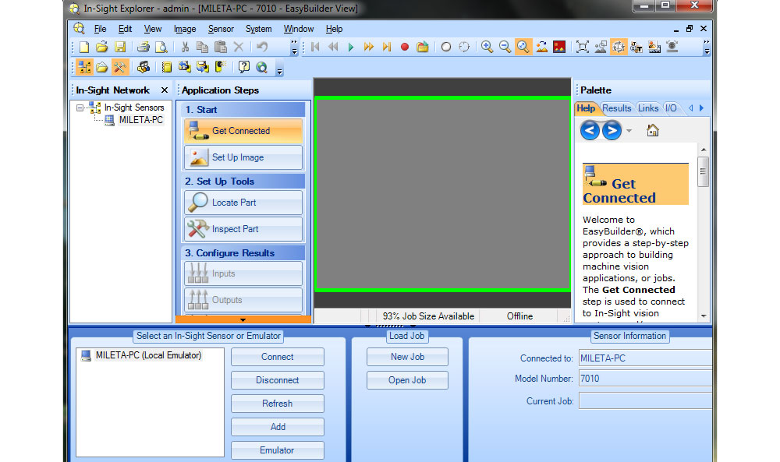This screenshot has width=780, height=462.
Task: Select the Get Connected step
Action: 243,131
